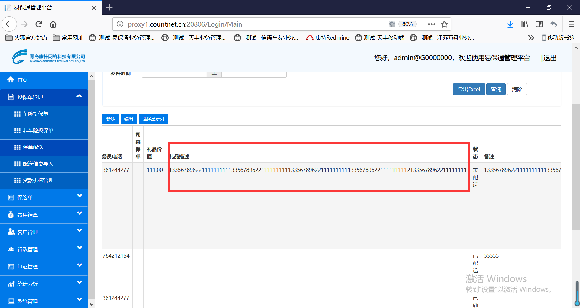Expand the 行政管理 menu section
The width and height of the screenshot is (580, 308).
tap(44, 249)
